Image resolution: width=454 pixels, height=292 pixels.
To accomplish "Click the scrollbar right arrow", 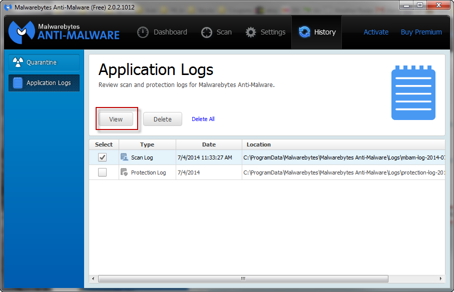I will 440,278.
